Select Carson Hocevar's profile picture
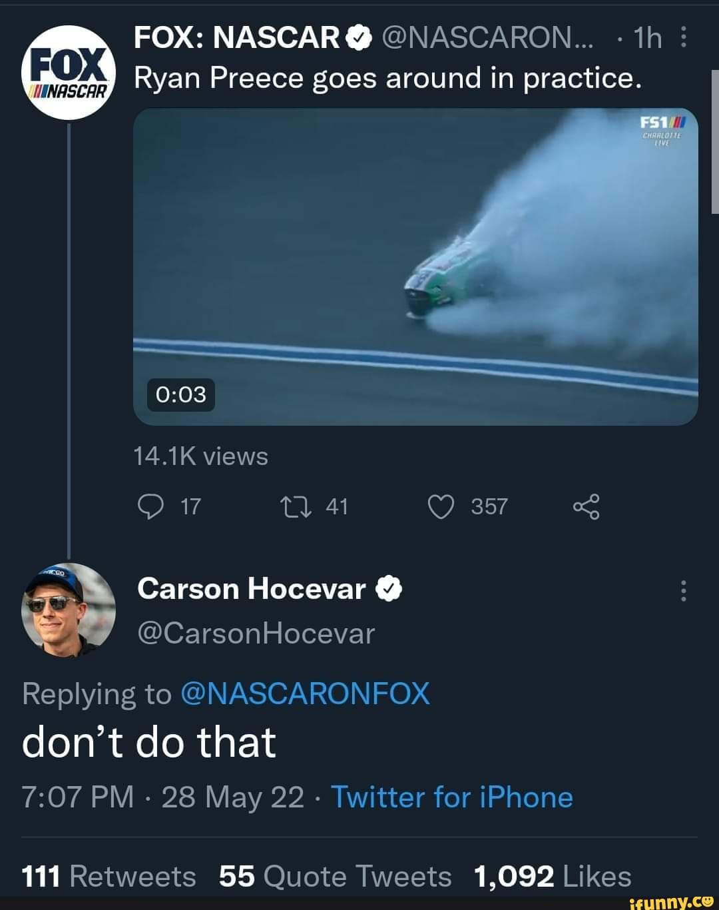Image resolution: width=719 pixels, height=910 pixels. coord(65,610)
